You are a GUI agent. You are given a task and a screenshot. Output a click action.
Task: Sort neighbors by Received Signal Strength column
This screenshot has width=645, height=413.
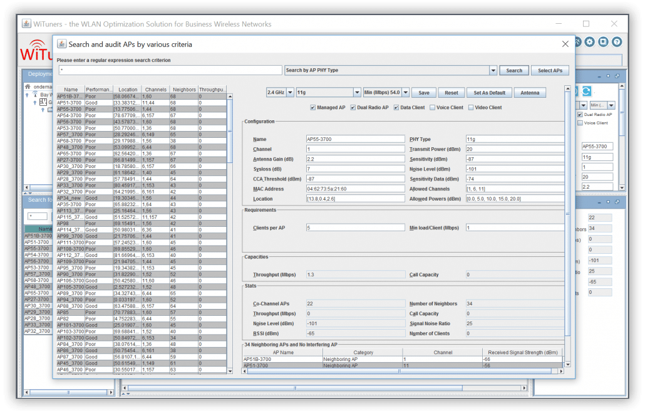tap(522, 352)
